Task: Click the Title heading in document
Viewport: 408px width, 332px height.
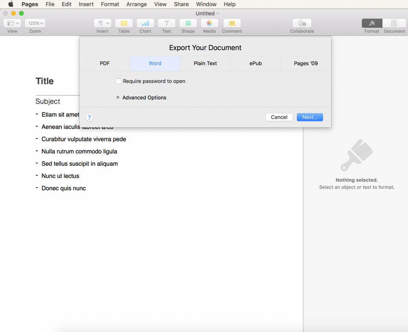Action: 45,81
